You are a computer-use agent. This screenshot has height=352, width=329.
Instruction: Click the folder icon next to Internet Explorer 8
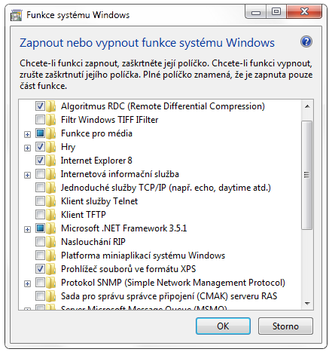tap(50, 161)
